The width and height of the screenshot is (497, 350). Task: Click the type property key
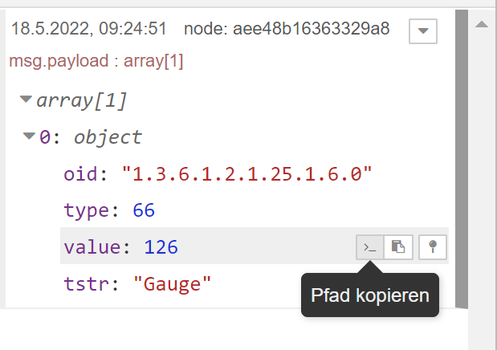pyautogui.click(x=86, y=210)
